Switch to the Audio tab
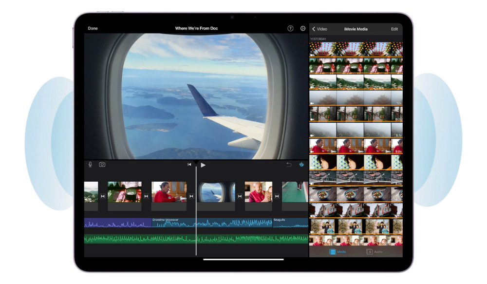Viewport: 487px width, 284px height. (x=375, y=252)
